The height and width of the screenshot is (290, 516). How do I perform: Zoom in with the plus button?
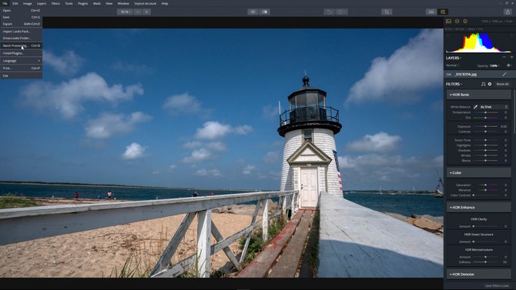(x=147, y=12)
